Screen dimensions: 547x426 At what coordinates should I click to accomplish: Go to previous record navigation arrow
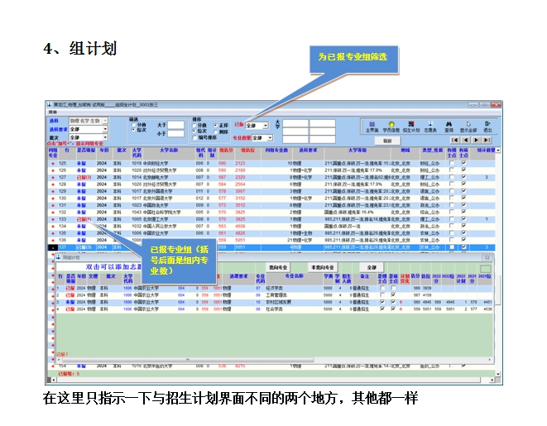(x=465, y=140)
